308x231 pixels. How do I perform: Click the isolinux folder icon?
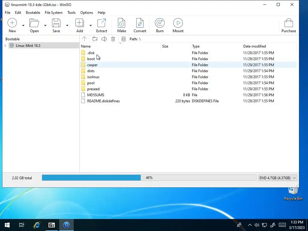(83, 77)
